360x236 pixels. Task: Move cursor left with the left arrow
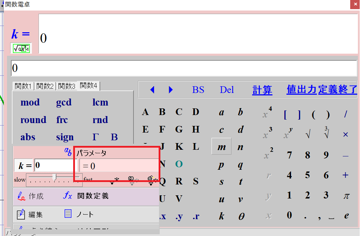pyautogui.click(x=152, y=90)
